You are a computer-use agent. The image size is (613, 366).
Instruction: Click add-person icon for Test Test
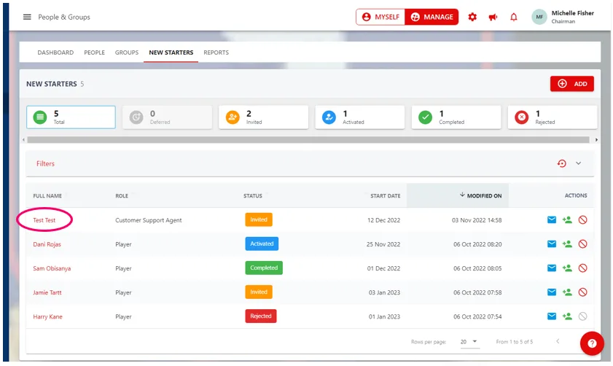(567, 219)
